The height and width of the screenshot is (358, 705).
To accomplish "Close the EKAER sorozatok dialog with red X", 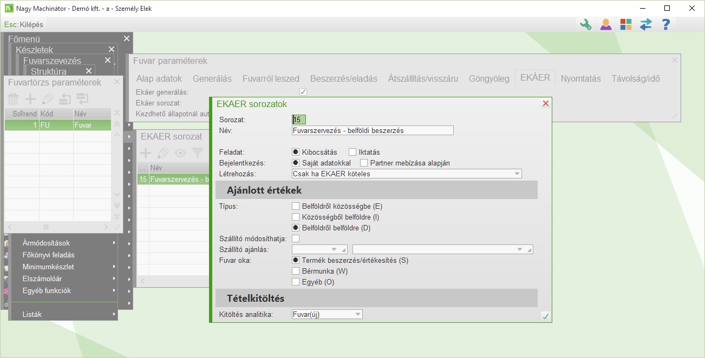I will pyautogui.click(x=546, y=103).
